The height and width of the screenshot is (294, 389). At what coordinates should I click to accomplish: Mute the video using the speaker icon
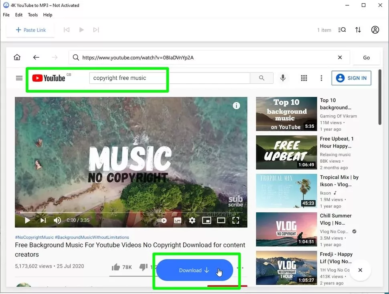(x=57, y=220)
